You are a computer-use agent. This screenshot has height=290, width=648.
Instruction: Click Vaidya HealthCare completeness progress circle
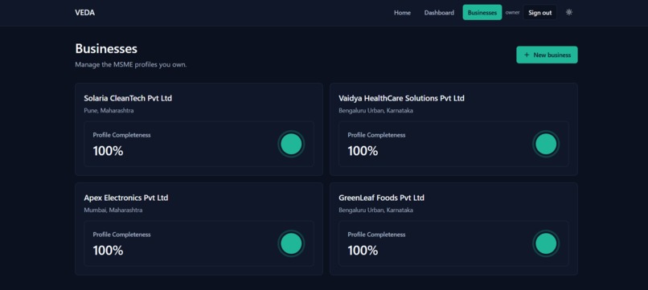pos(546,144)
